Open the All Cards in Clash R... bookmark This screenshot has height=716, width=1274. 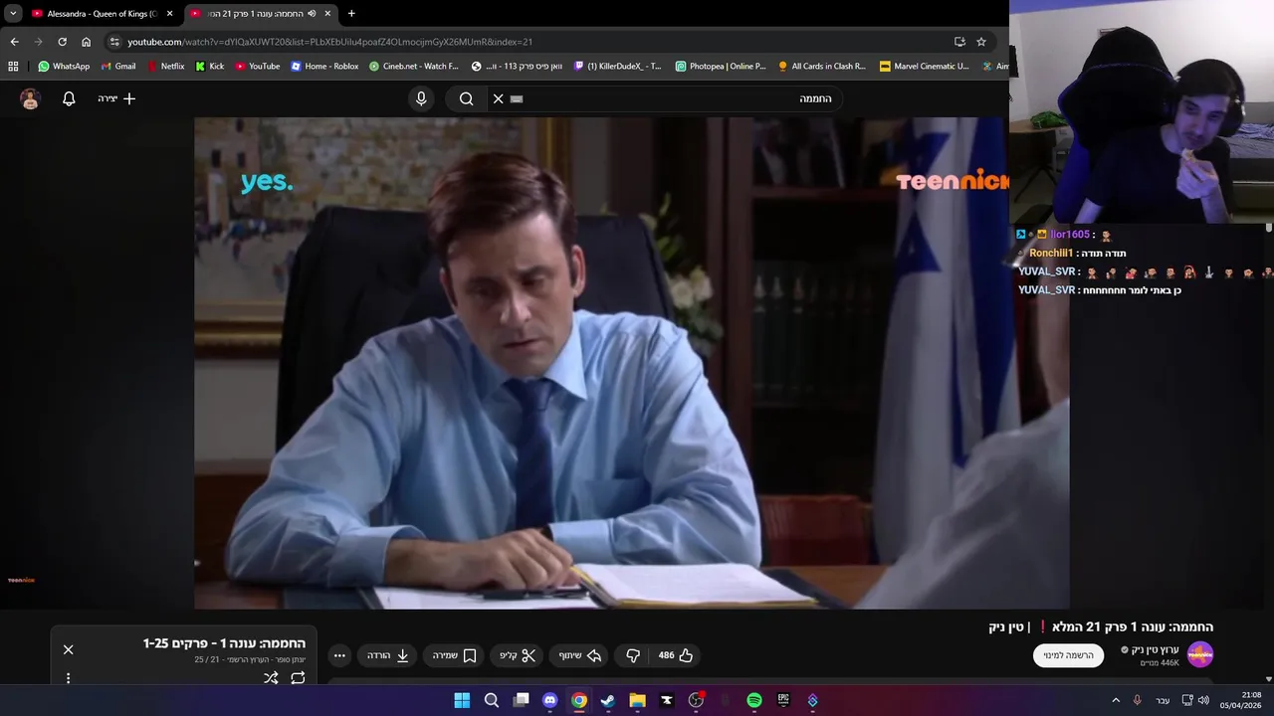click(x=822, y=67)
